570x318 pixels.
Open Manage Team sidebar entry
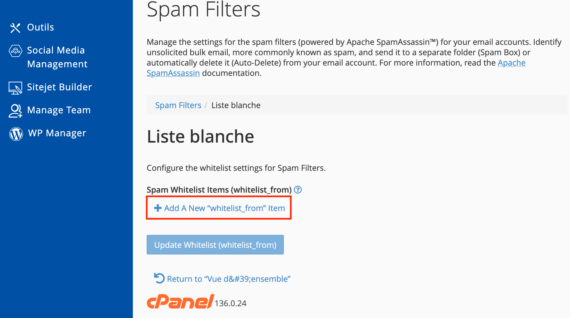(59, 110)
